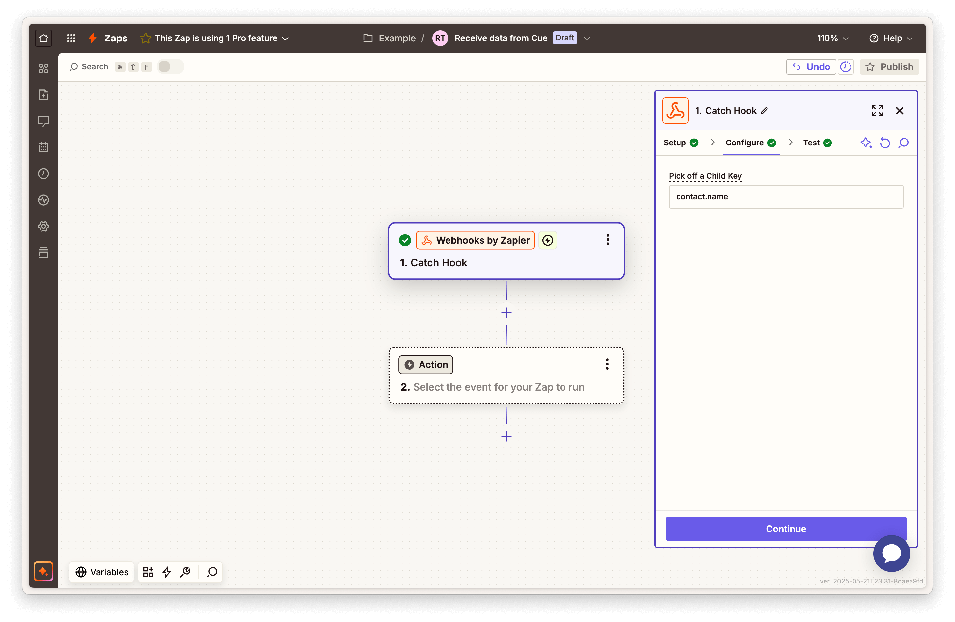The height and width of the screenshot is (622, 955).
Task: Click the bolt tool in bottom toolbar
Action: [166, 572]
